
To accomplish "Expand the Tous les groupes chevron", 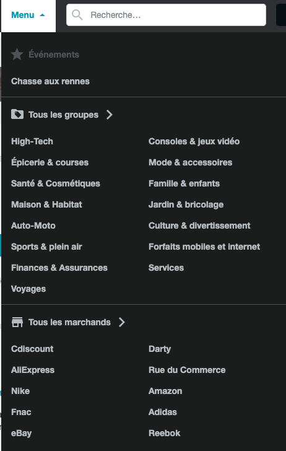I will coord(110,115).
